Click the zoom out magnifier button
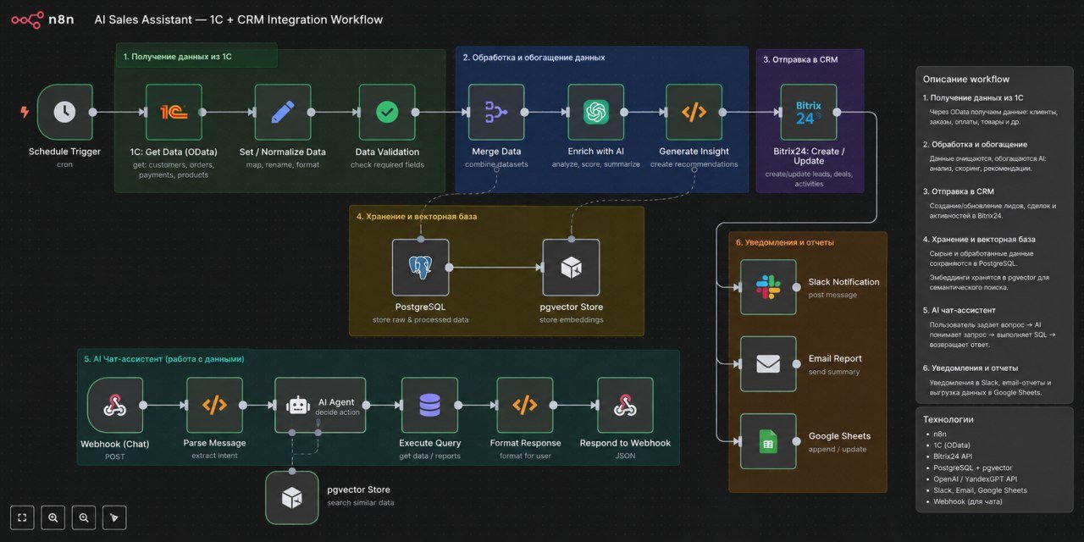 (x=83, y=517)
